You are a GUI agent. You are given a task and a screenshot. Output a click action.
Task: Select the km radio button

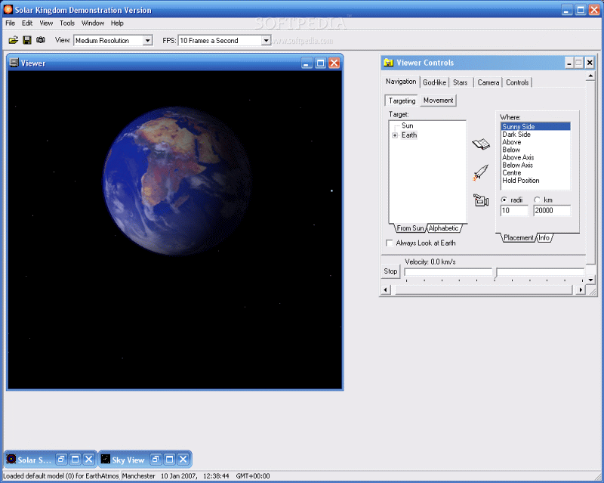point(537,200)
